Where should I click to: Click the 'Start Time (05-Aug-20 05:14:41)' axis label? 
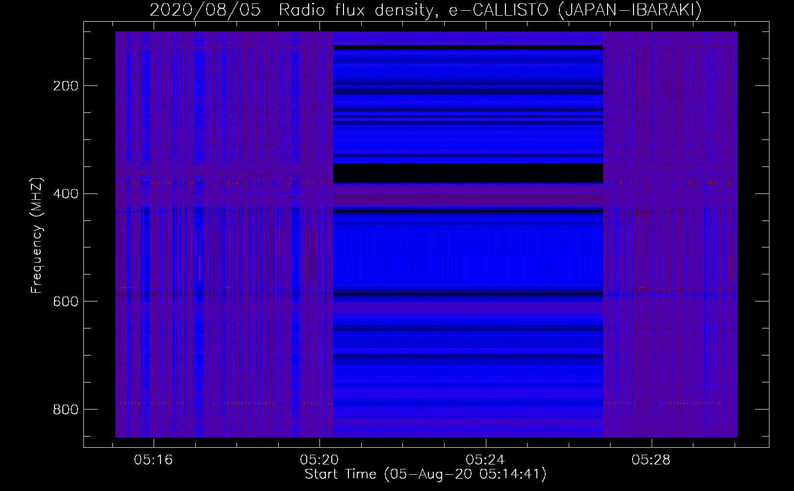click(425, 474)
